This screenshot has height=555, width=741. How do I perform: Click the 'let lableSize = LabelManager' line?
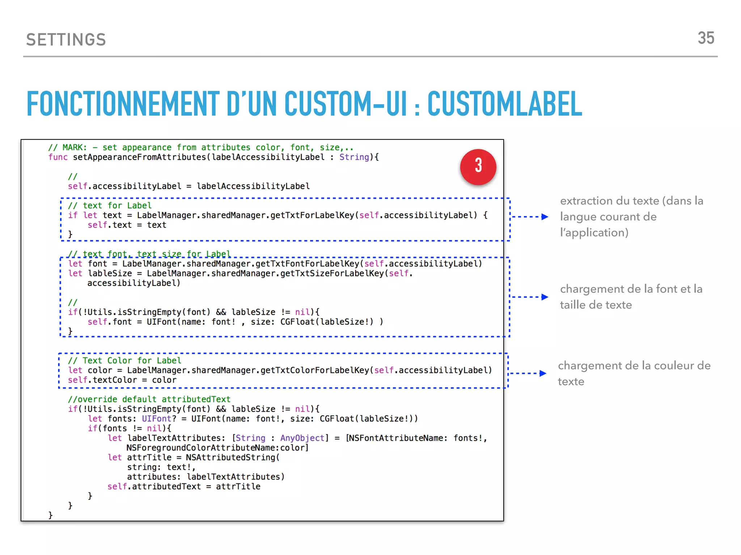point(241,274)
